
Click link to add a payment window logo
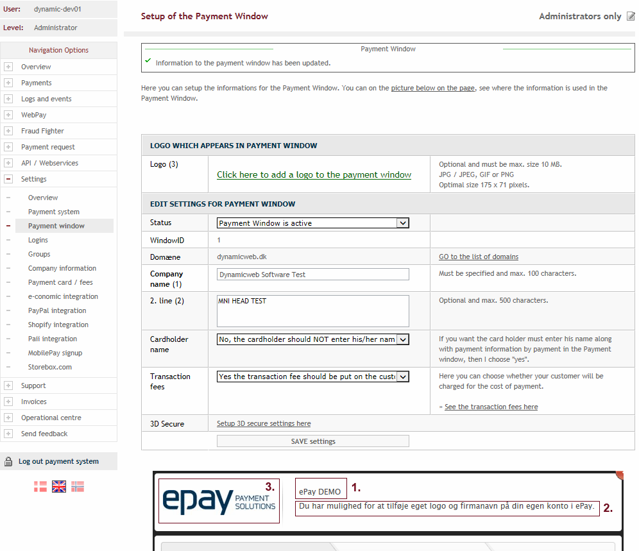[x=314, y=174]
